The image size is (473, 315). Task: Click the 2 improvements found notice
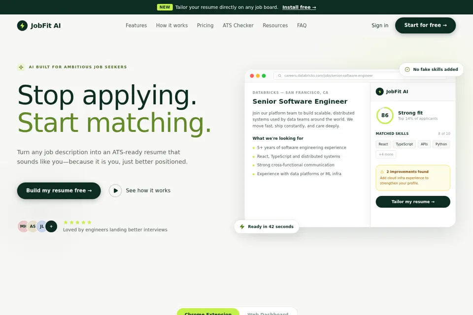click(413, 178)
